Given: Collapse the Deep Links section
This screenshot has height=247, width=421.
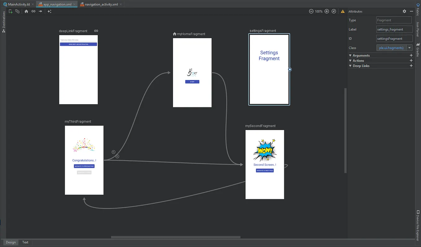Looking at the screenshot, I should pyautogui.click(x=350, y=65).
